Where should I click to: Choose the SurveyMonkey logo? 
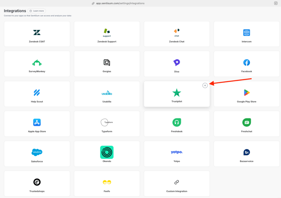[x=37, y=63]
